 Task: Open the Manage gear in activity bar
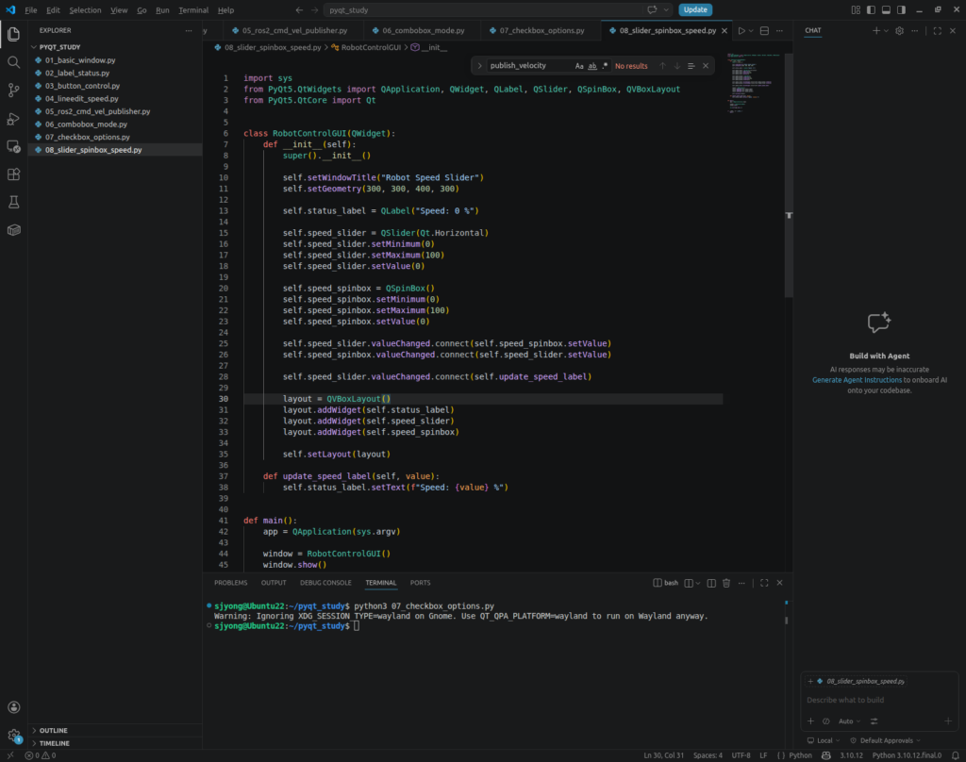[13, 735]
